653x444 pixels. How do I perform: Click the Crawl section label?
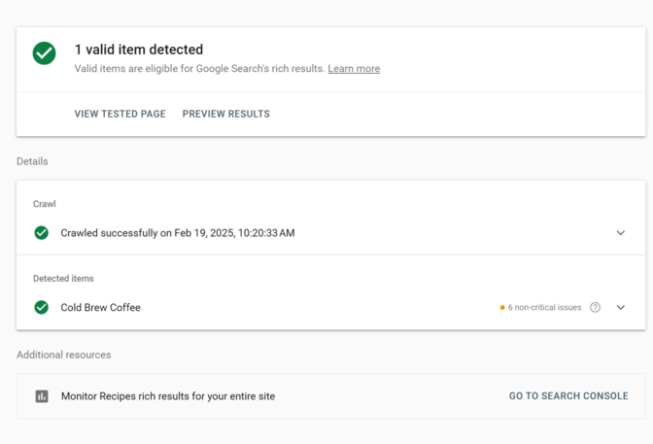[x=45, y=204]
